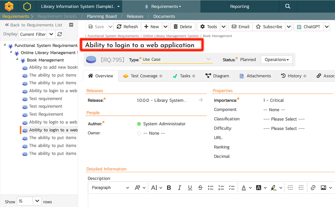Toggle the to-do checklist formatting

pyautogui.click(x=231, y=188)
